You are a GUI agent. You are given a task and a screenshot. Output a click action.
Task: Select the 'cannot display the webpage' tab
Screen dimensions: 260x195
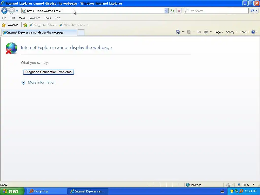[39, 32]
